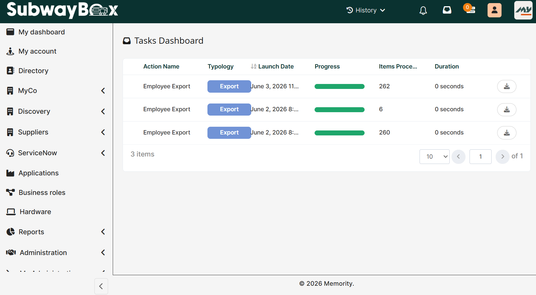Click progress bar of 6 items export
This screenshot has height=295, width=536.
tap(339, 110)
